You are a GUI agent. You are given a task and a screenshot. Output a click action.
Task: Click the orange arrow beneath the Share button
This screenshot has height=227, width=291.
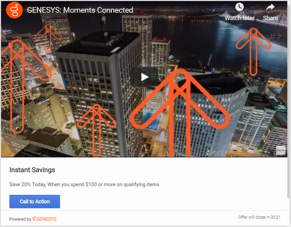tap(253, 52)
